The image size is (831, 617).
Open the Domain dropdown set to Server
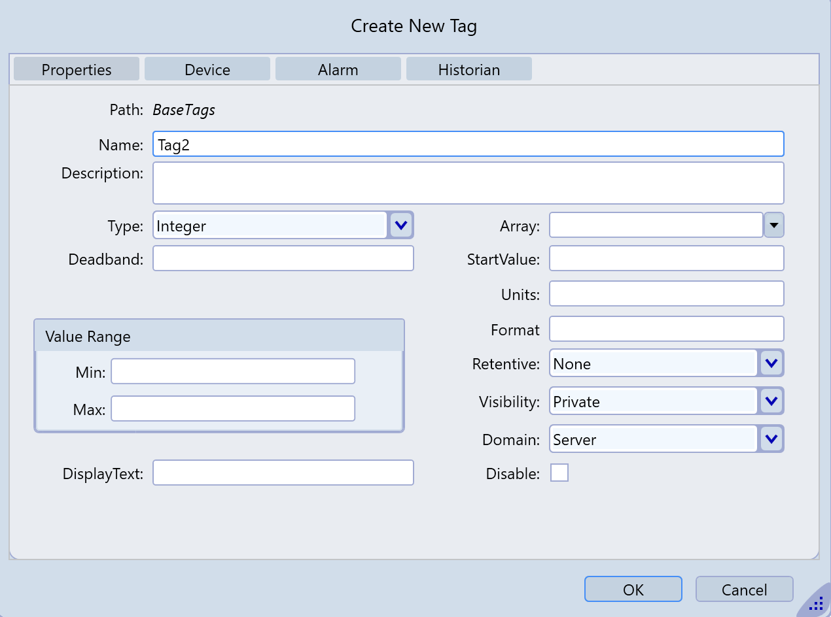(x=771, y=439)
